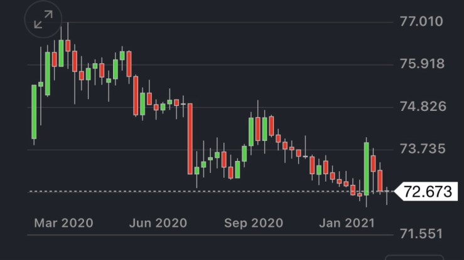Select the tall green candle above Sep 2020
The height and width of the screenshot is (260, 464).
pos(251,131)
